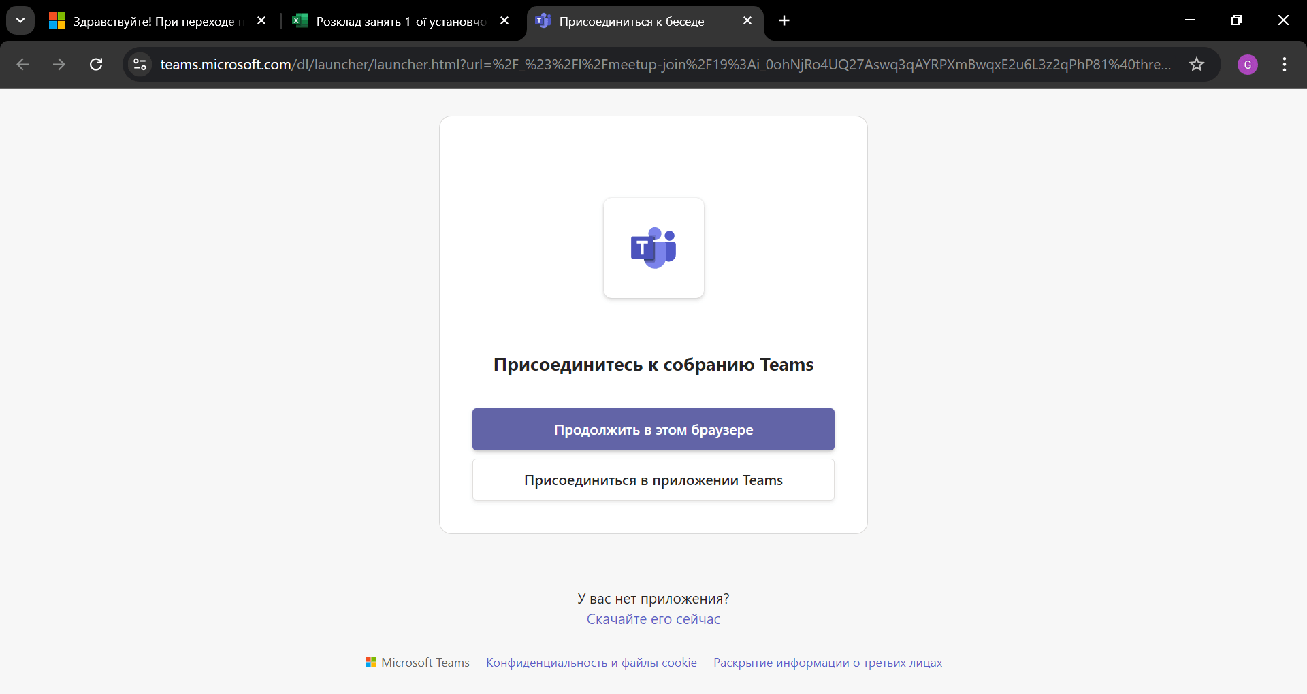The width and height of the screenshot is (1307, 694).
Task: Open site information icon in address bar
Action: click(140, 65)
